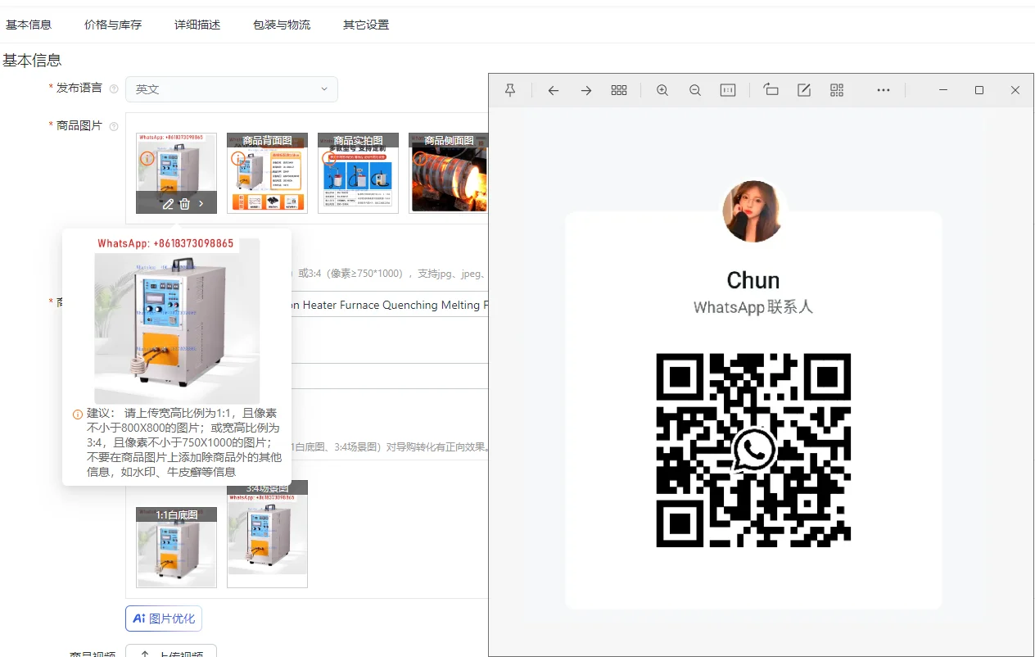Delete the first product image
Screen dimensions: 1035x657
click(x=185, y=204)
